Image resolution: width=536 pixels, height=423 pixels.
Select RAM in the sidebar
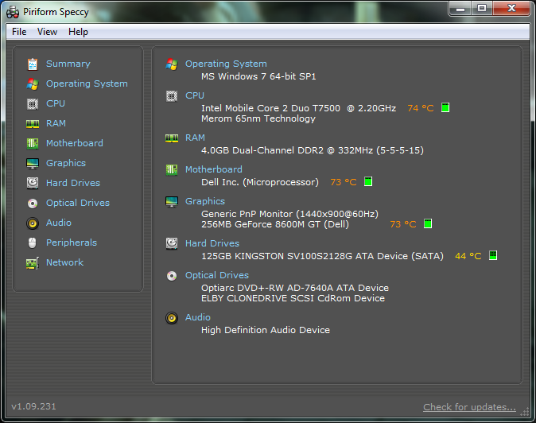(56, 123)
